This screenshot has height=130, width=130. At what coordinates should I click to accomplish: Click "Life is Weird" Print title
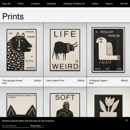tap(55, 81)
